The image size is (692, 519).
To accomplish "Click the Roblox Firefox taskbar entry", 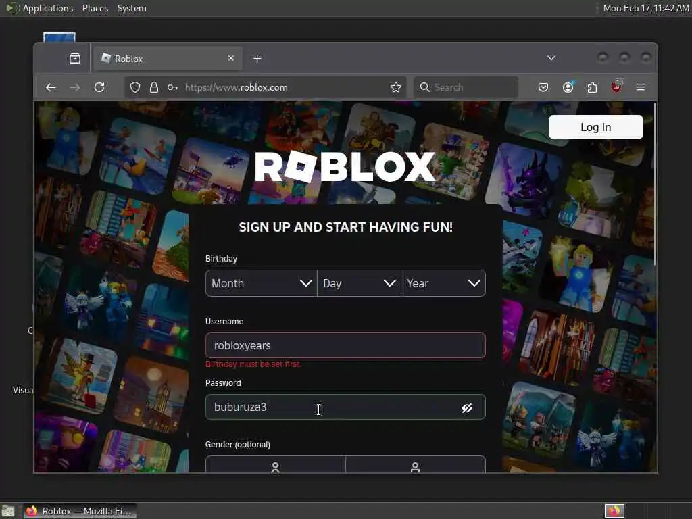I will point(80,511).
